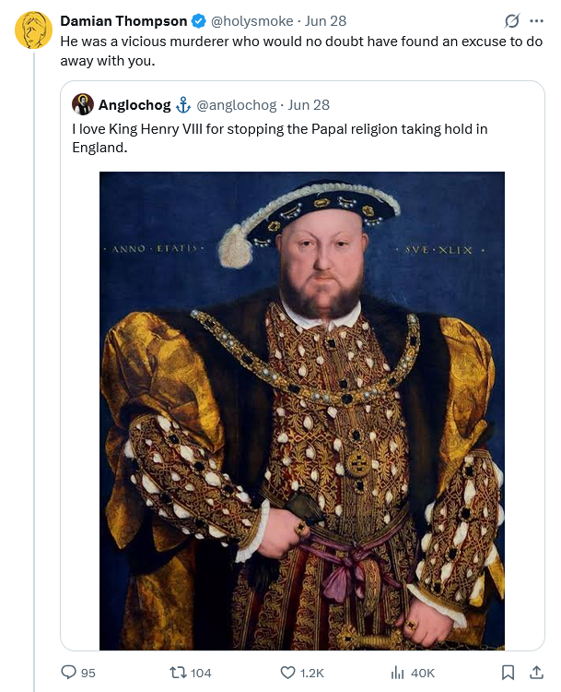Open Anglochog's small profile picture
This screenshot has width=561, height=692.
point(83,104)
